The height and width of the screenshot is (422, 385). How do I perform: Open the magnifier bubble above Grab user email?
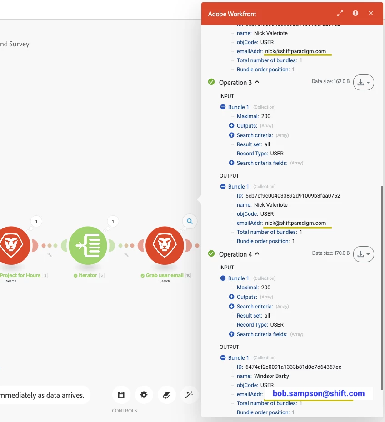tap(190, 221)
